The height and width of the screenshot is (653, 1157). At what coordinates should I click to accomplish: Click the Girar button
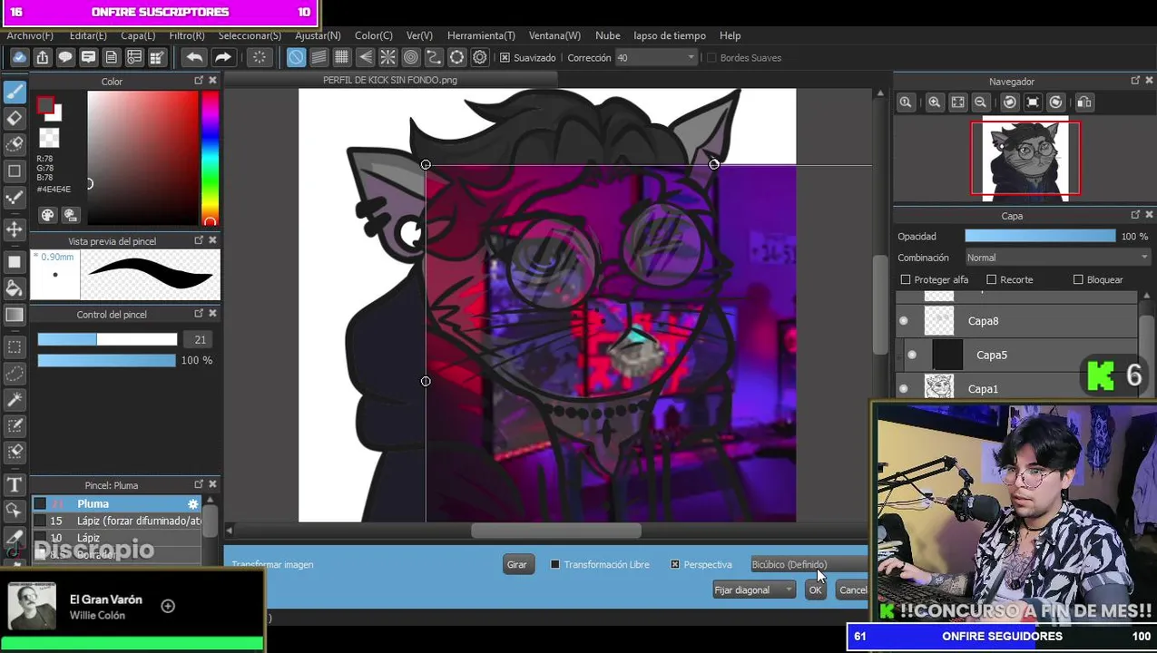(516, 564)
